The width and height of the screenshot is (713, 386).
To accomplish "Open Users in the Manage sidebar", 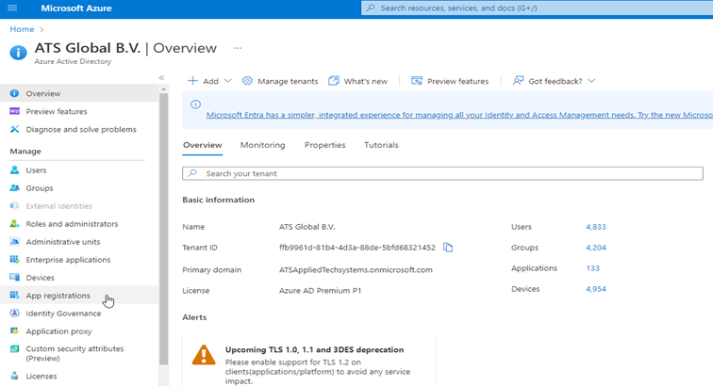I will pos(36,170).
